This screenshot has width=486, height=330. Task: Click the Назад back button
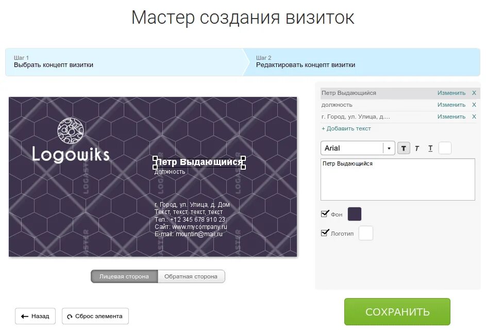pyautogui.click(x=36, y=316)
